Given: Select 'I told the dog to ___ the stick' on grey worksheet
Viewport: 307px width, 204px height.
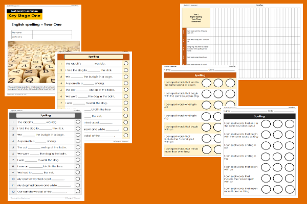Looking at the screenshot, I should pyautogui.click(x=40, y=129).
